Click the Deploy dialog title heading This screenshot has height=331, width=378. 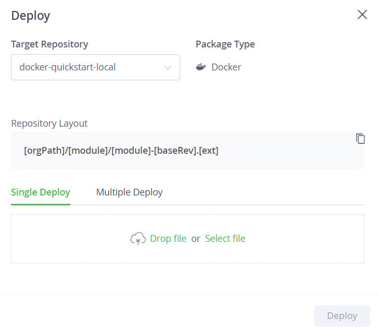coord(31,16)
